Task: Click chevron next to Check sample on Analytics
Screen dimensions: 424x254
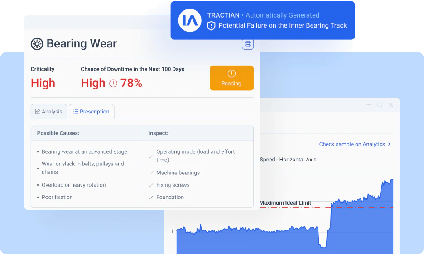Action: pyautogui.click(x=390, y=144)
